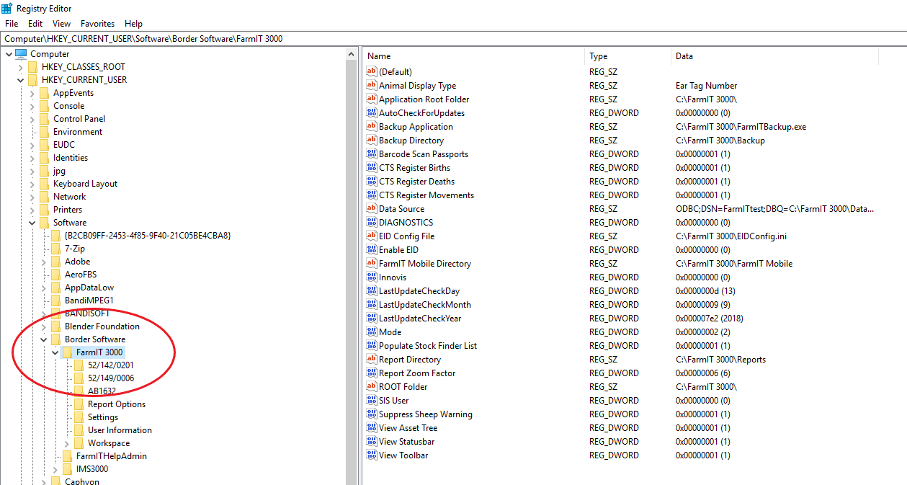The height and width of the screenshot is (485, 907).
Task: Select the Keyboard Layout key
Action: click(85, 184)
